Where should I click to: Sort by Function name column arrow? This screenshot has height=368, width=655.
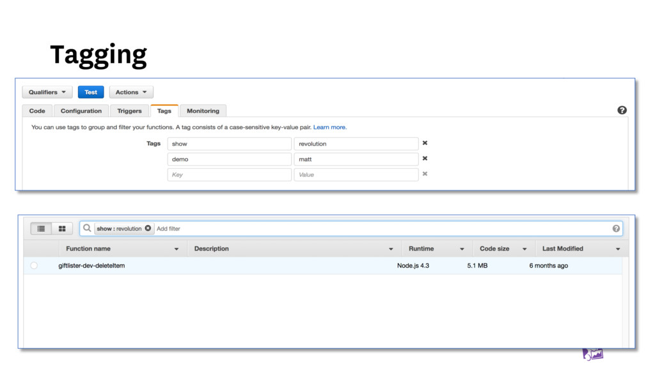pyautogui.click(x=177, y=249)
